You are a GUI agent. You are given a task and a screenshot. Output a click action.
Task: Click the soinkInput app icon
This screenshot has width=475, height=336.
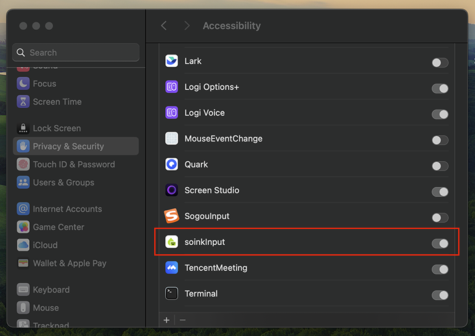pos(172,242)
